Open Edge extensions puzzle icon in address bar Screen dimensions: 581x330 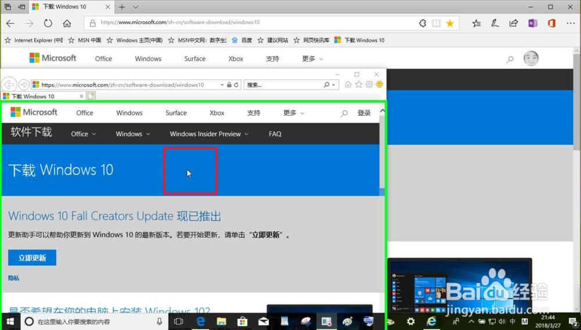tap(422, 23)
